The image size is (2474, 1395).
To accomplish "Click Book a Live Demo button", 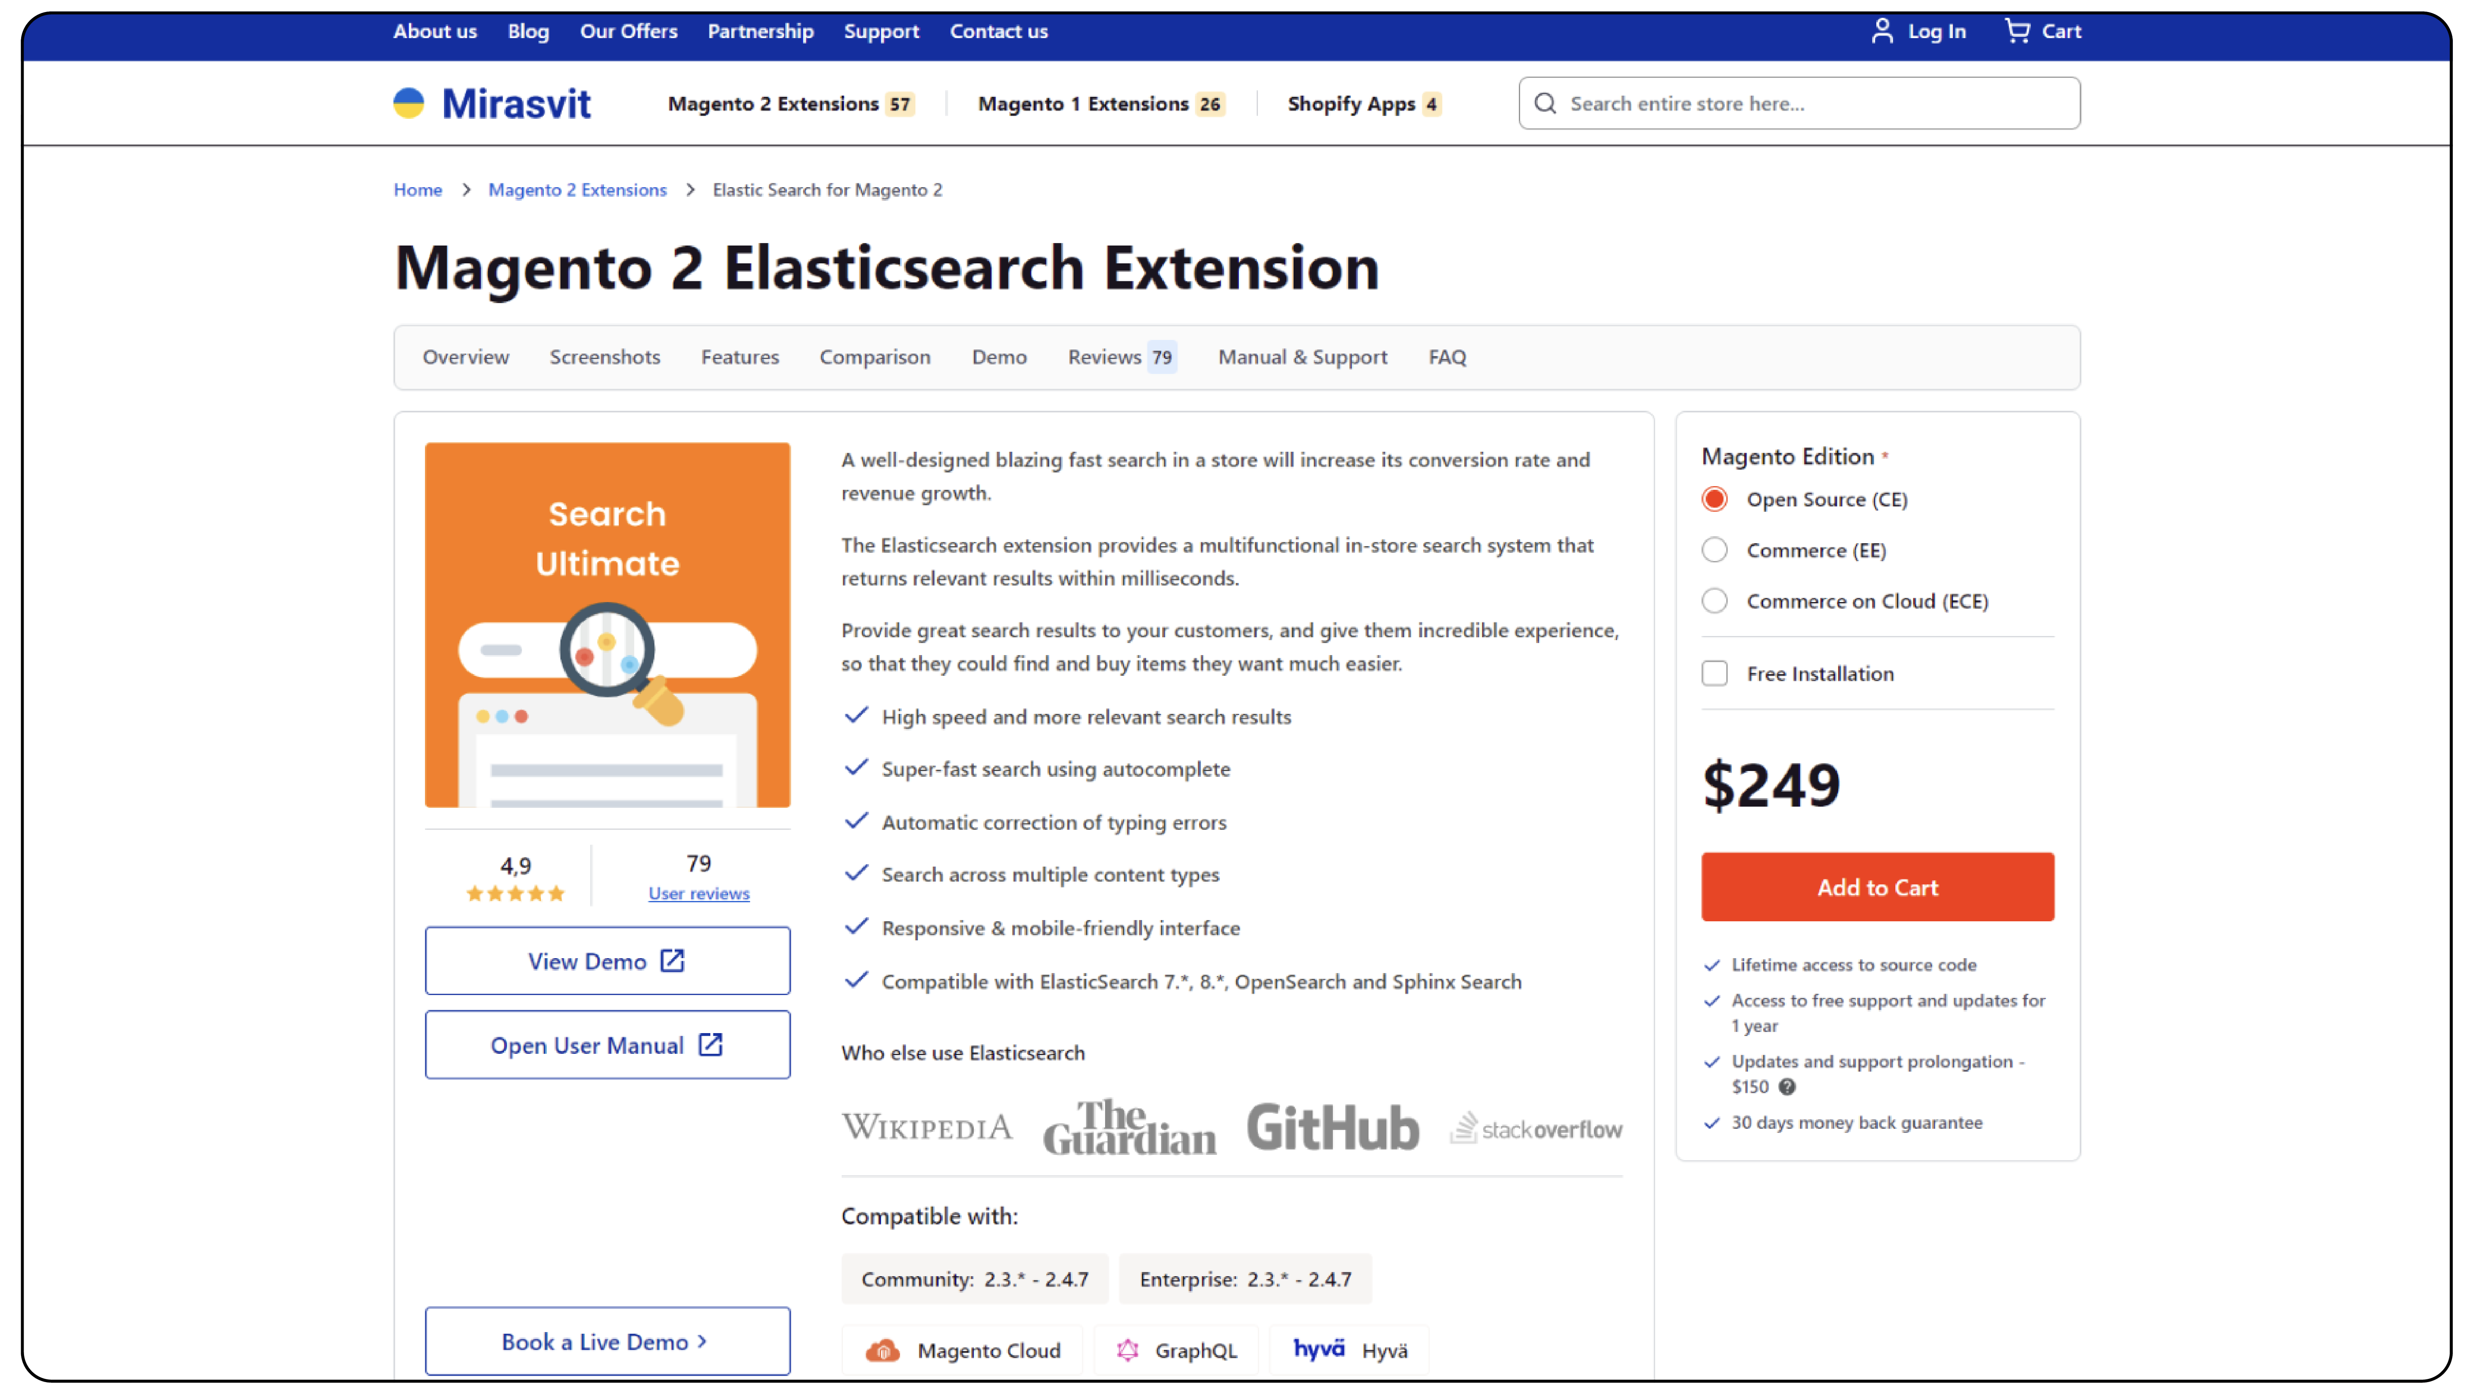I will click(x=608, y=1341).
